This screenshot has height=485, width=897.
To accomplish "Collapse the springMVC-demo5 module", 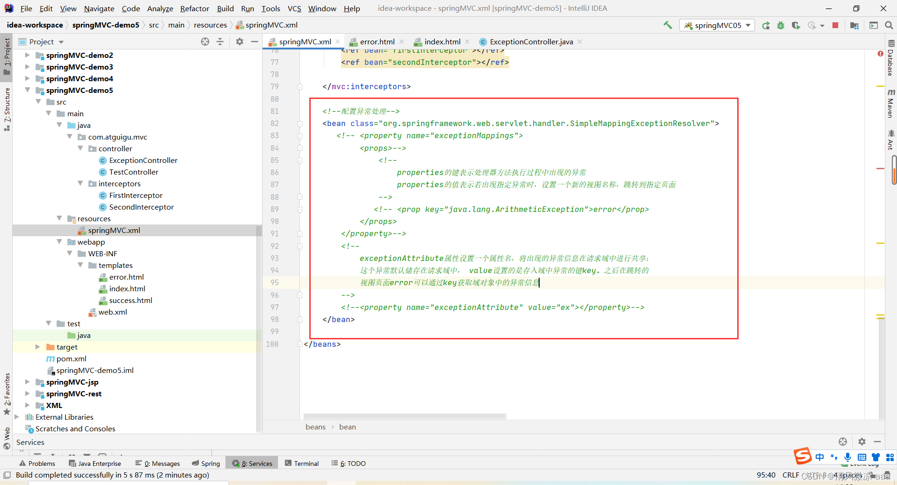I will [x=27, y=90].
